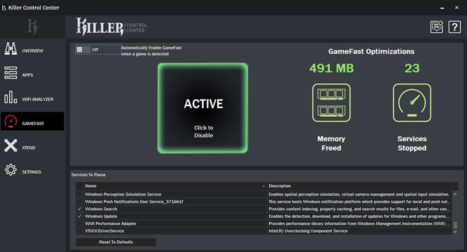467x252 pixels.
Task: Click the feedback notification icon
Action: tap(437, 27)
